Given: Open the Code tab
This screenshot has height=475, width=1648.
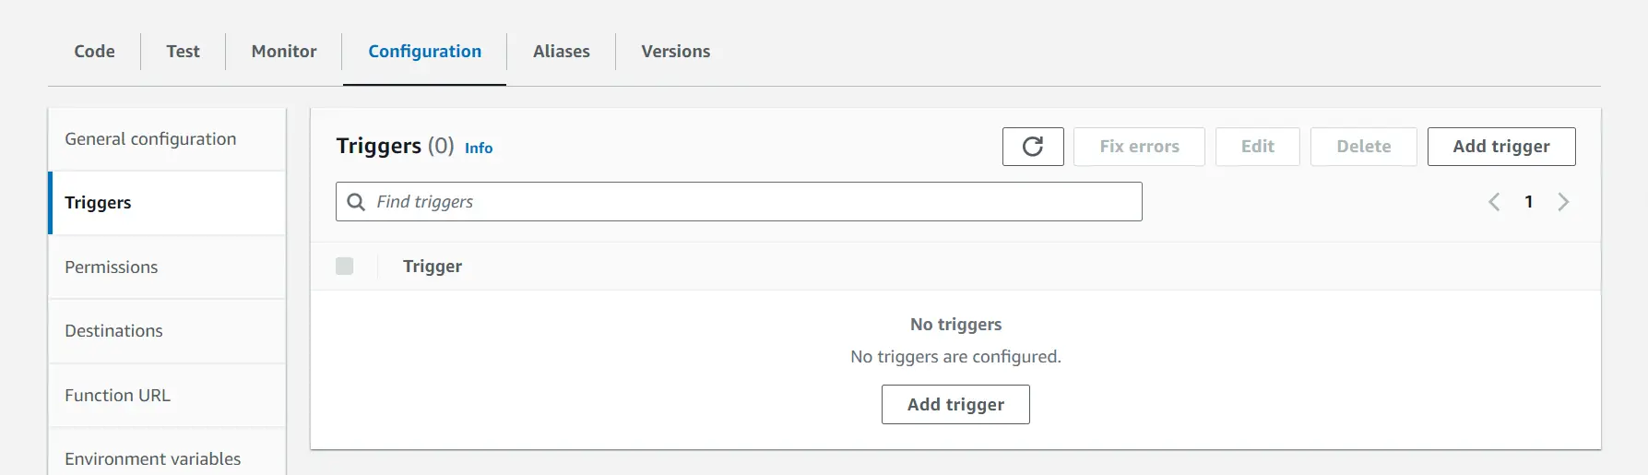Looking at the screenshot, I should (x=95, y=52).
